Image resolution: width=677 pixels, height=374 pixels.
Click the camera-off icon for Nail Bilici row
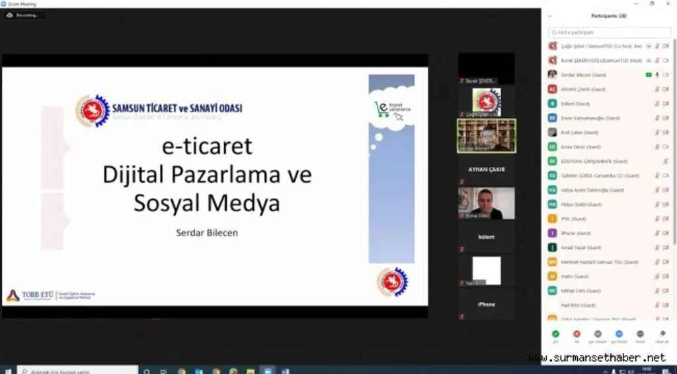pyautogui.click(x=665, y=305)
